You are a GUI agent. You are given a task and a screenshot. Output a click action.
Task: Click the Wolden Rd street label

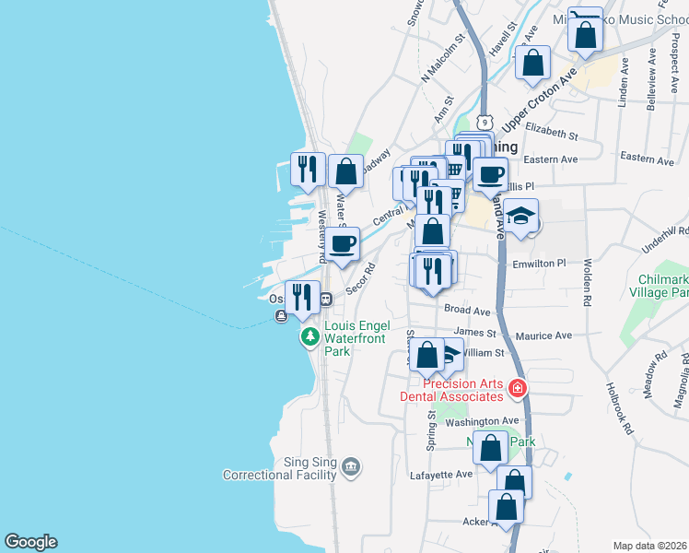[588, 282]
